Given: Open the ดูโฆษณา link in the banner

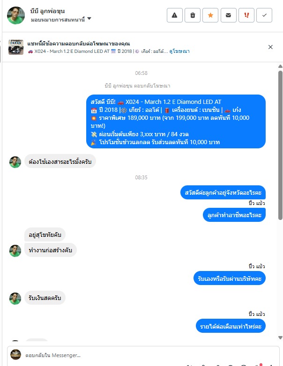Looking at the screenshot, I should pyautogui.click(x=179, y=51).
